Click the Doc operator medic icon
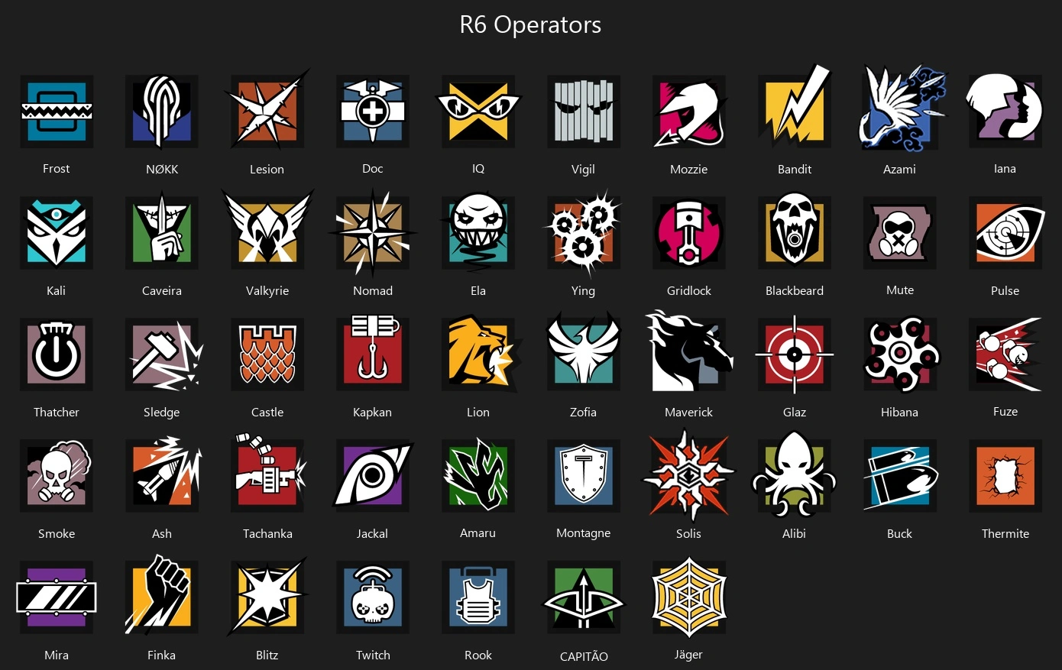Image resolution: width=1062 pixels, height=670 pixels. (373, 112)
